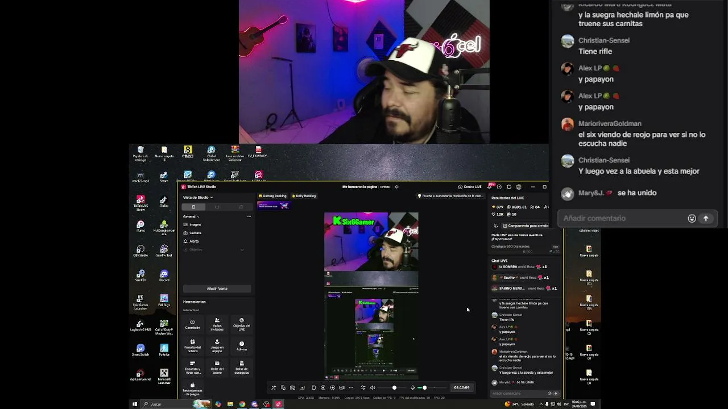Open the Varios invitados tool

[x=217, y=324]
